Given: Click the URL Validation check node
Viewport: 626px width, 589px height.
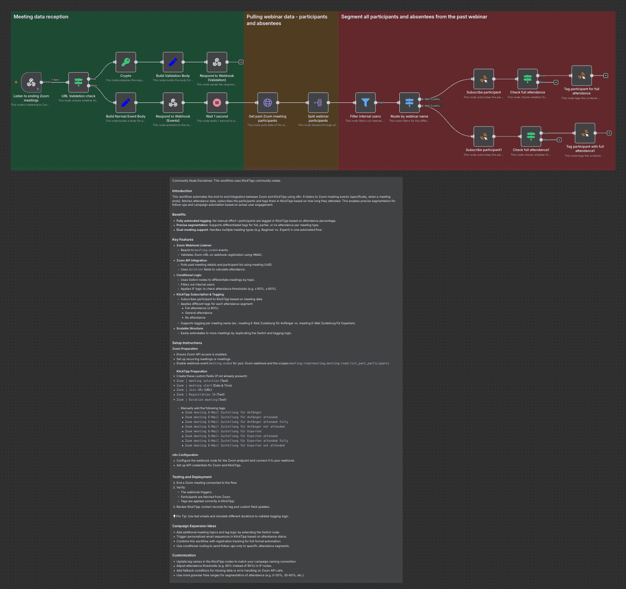Looking at the screenshot, I should (x=78, y=82).
